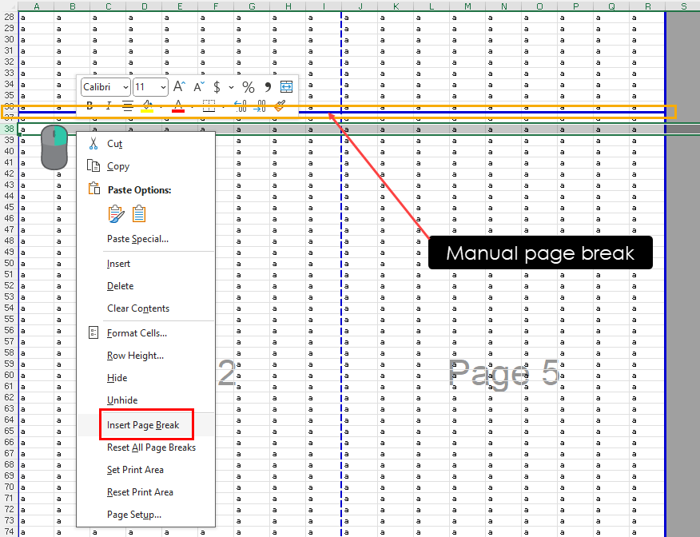Screen dimensions: 700x537
Task: Select row 28 header
Action: pos(9,17)
